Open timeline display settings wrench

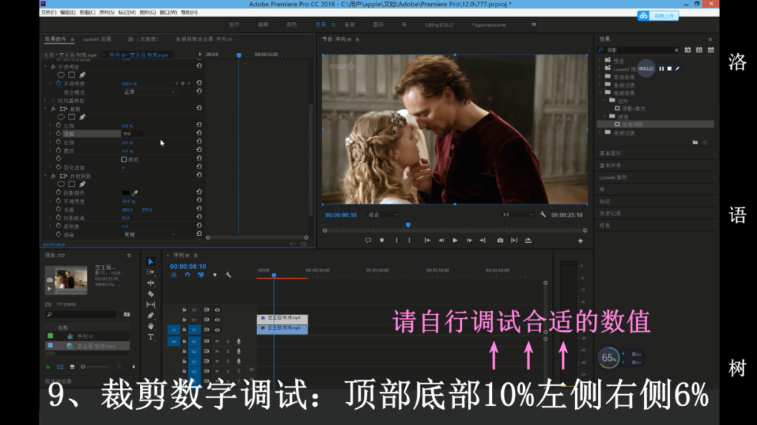229,275
